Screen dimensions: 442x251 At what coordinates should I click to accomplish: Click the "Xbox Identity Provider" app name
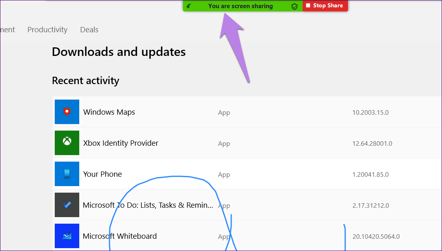(121, 143)
